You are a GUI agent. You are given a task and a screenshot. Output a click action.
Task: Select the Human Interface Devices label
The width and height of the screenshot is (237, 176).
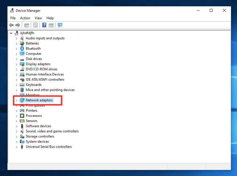click(x=45, y=74)
